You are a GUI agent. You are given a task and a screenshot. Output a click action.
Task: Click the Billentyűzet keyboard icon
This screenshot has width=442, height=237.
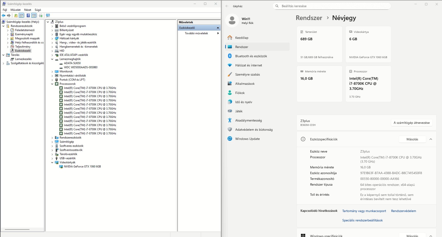point(57,30)
